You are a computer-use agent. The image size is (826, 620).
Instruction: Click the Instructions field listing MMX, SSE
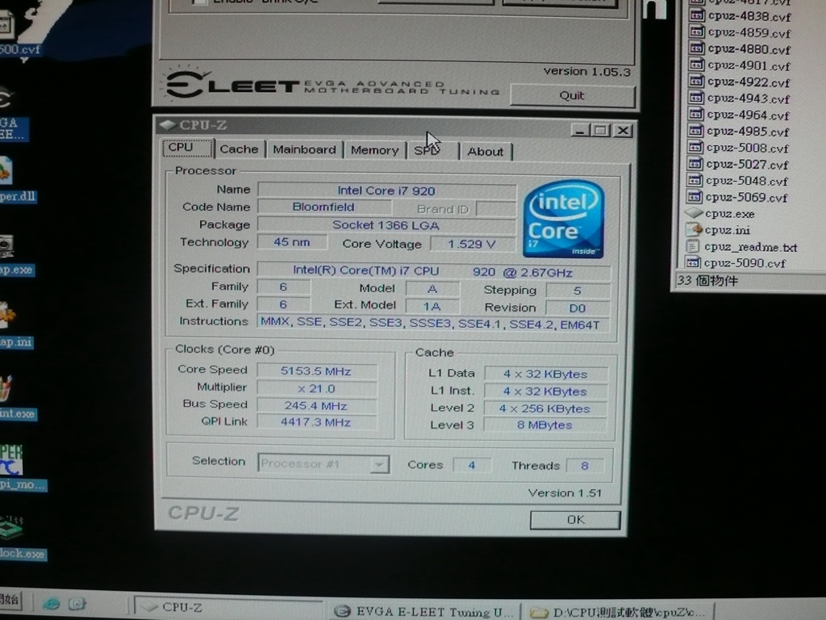tap(432, 324)
